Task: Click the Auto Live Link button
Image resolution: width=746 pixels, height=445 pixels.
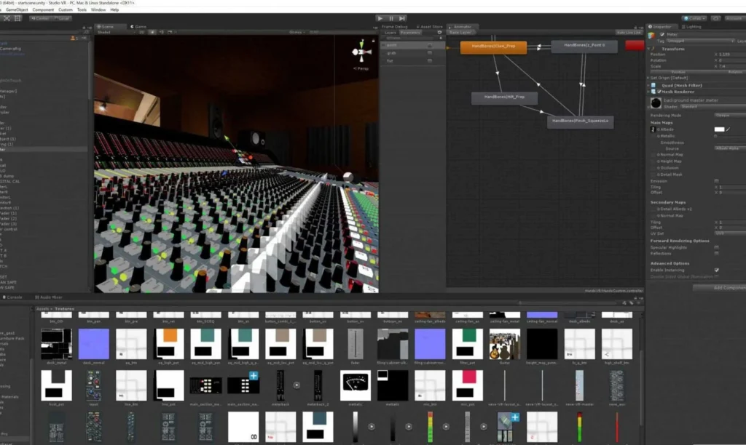Action: pos(628,32)
